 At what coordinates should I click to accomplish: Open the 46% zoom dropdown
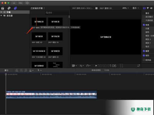click(125, 8)
